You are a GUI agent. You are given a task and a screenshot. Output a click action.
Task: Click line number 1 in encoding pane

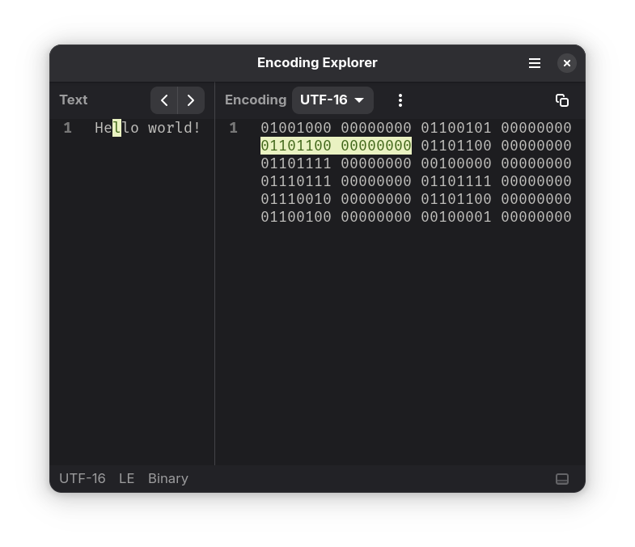233,128
